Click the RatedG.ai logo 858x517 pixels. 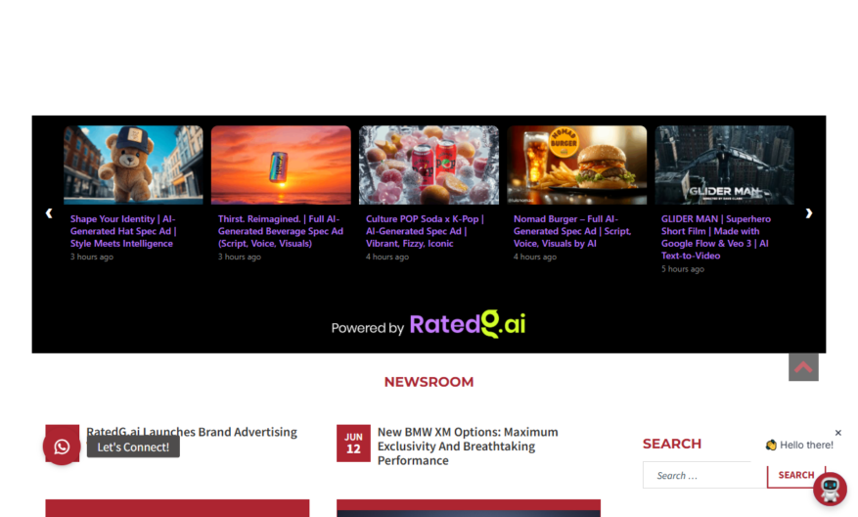[x=468, y=324]
